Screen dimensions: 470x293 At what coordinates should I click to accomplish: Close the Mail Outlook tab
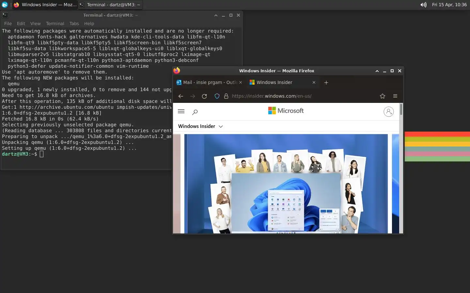[241, 82]
